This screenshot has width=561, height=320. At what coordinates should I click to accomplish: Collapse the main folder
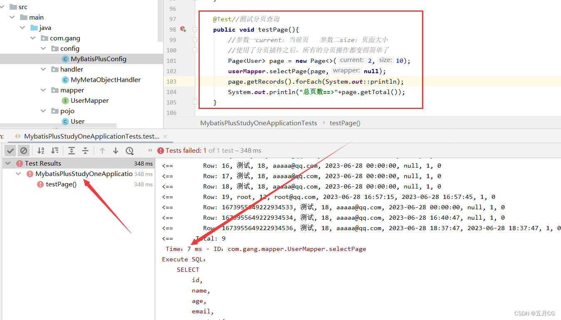[12, 17]
